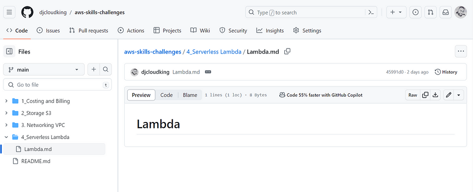Viewport: 473px width, 192px height.
Task: Open the GitHub homepage logo
Action: 27,12
